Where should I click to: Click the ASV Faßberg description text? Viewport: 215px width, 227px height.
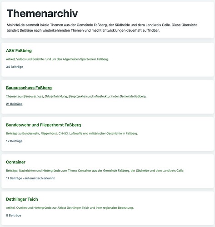point(57,59)
